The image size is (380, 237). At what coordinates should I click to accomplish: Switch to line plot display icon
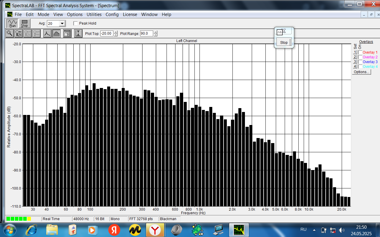point(47,33)
